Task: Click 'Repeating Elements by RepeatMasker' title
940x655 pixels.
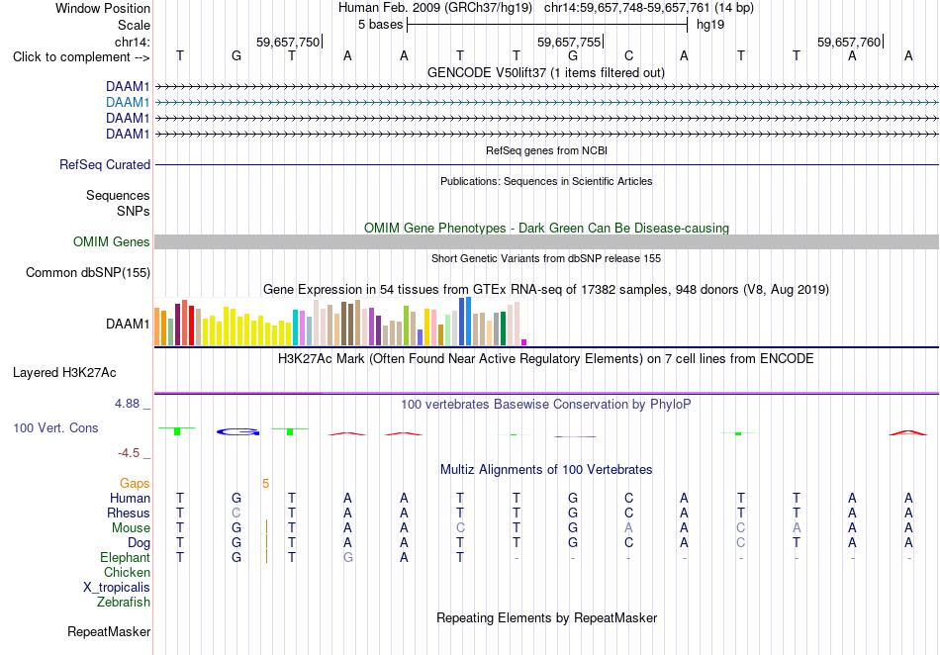Action: pyautogui.click(x=547, y=617)
